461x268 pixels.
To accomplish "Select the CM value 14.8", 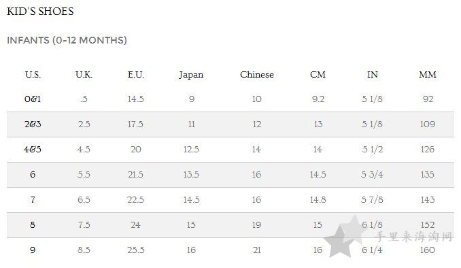I will (x=318, y=200).
